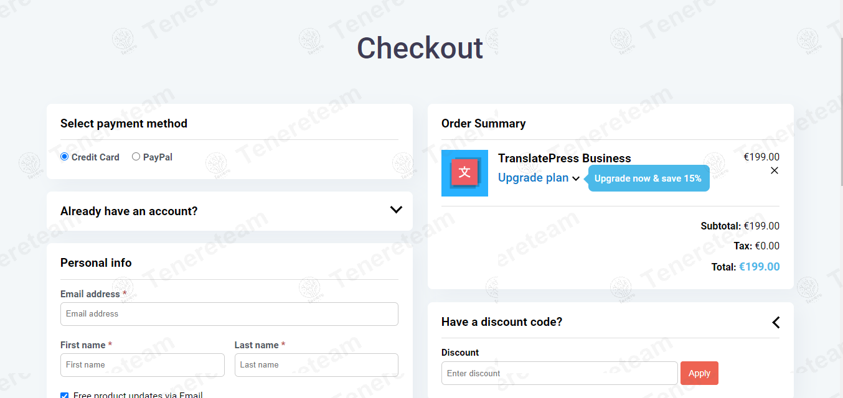Click the Upgrade now & save 15% badge
The width and height of the screenshot is (843, 398).
648,178
